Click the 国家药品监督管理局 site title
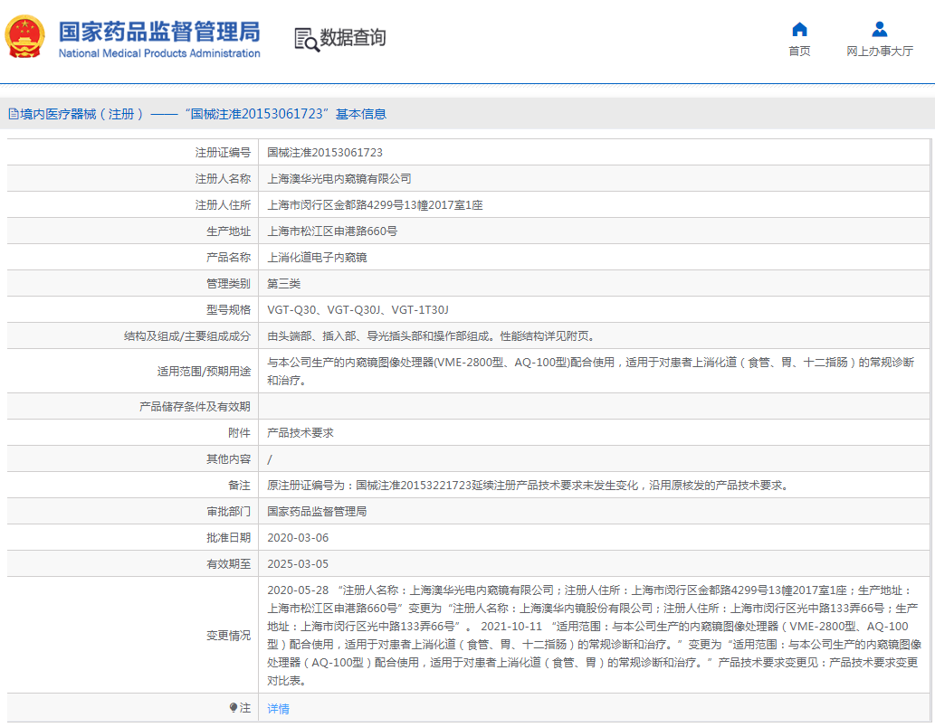 (x=159, y=31)
